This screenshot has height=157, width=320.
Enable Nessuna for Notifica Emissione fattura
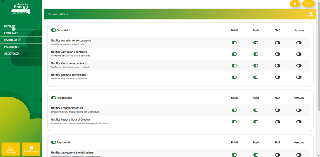[x=299, y=110]
